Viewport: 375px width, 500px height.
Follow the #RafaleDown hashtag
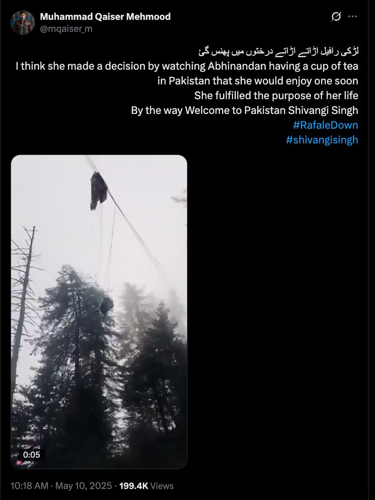pyautogui.click(x=325, y=125)
